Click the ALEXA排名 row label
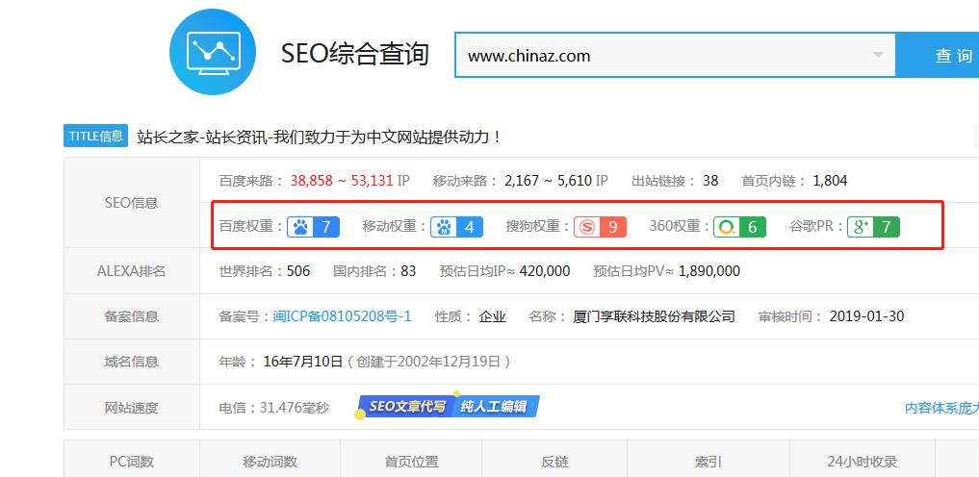Viewport: 979px width, 477px height. [x=132, y=271]
